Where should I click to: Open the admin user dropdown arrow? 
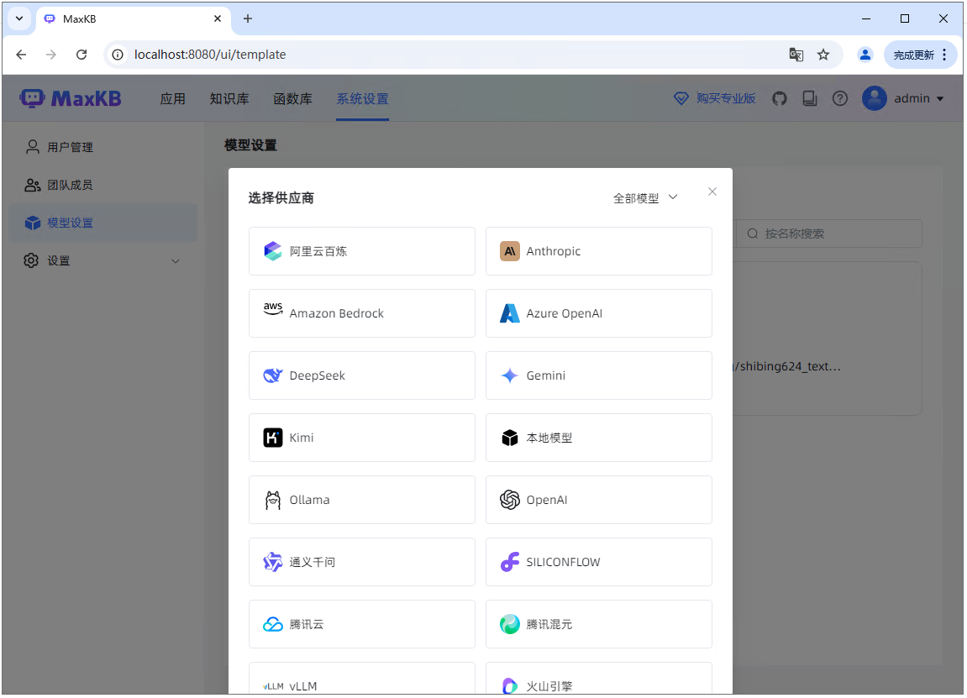pos(940,99)
